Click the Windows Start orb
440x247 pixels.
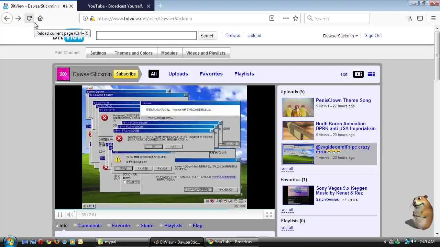click(x=9, y=241)
